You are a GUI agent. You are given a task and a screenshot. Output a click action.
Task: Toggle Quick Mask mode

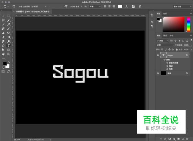click(3, 72)
